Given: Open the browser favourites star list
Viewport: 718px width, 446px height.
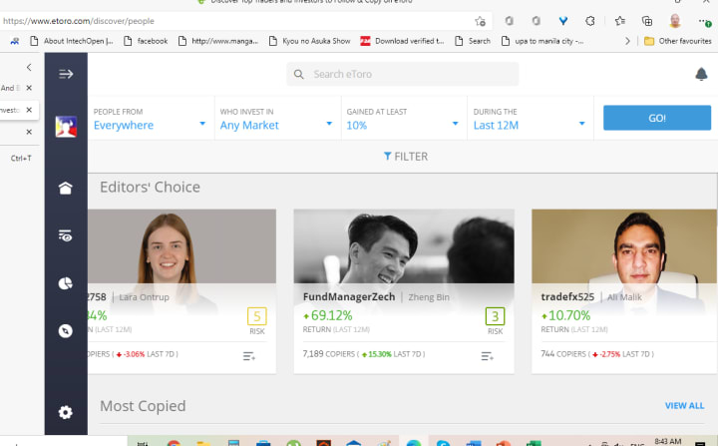Looking at the screenshot, I should click(620, 21).
